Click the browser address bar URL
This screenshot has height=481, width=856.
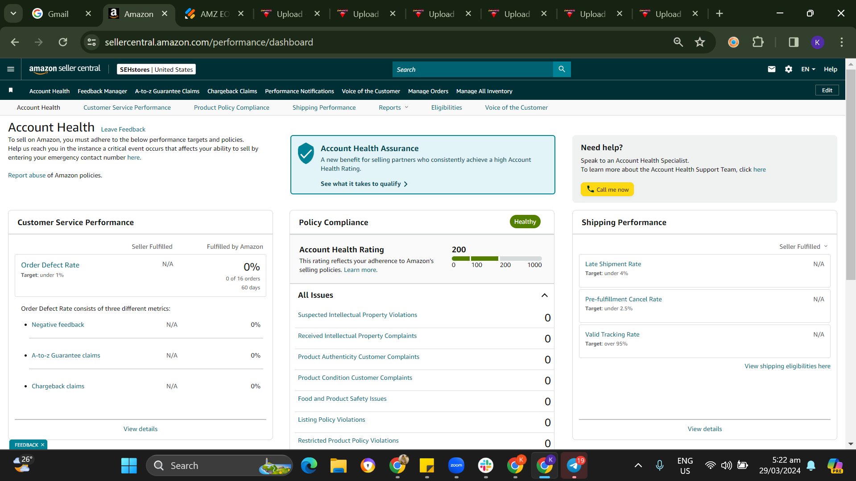tap(209, 42)
